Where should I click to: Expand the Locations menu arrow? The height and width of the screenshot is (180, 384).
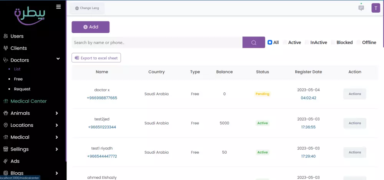(x=57, y=125)
